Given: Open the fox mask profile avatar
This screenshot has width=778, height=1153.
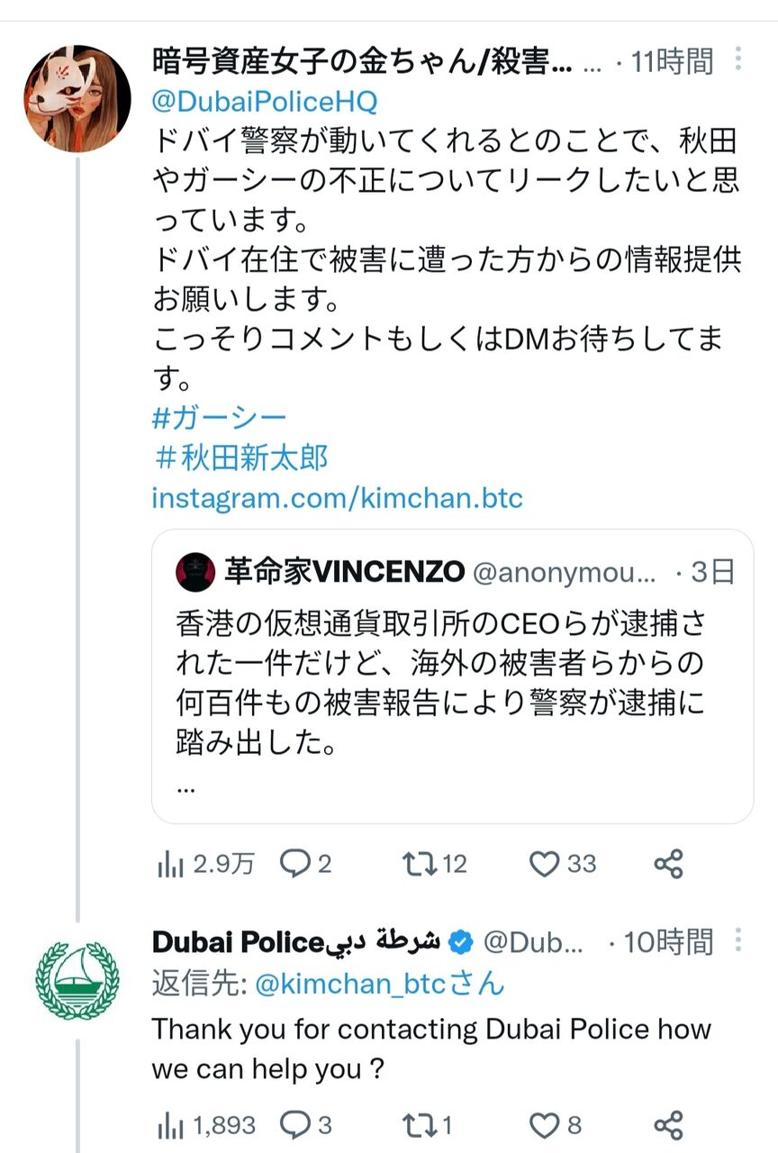Looking at the screenshot, I should [77, 99].
